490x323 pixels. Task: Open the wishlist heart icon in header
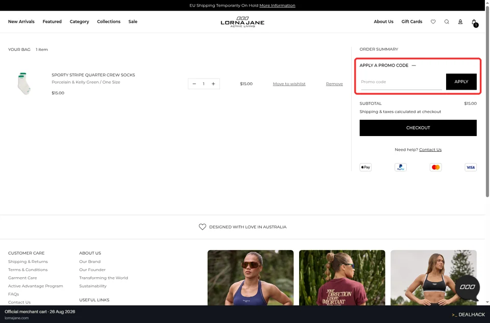coord(433,21)
